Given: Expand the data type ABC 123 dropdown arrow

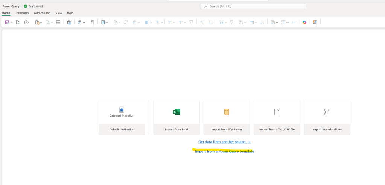Looking at the screenshot, I should tap(245, 23).
